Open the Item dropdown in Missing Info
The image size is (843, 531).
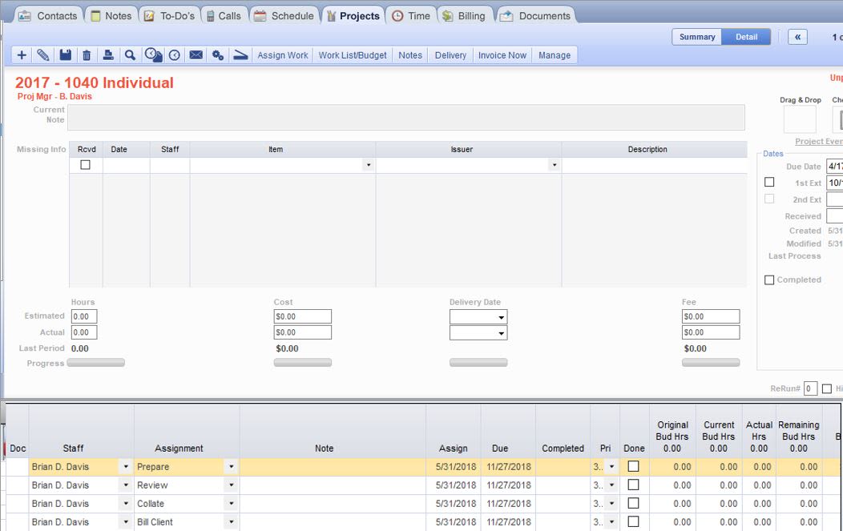coord(368,164)
